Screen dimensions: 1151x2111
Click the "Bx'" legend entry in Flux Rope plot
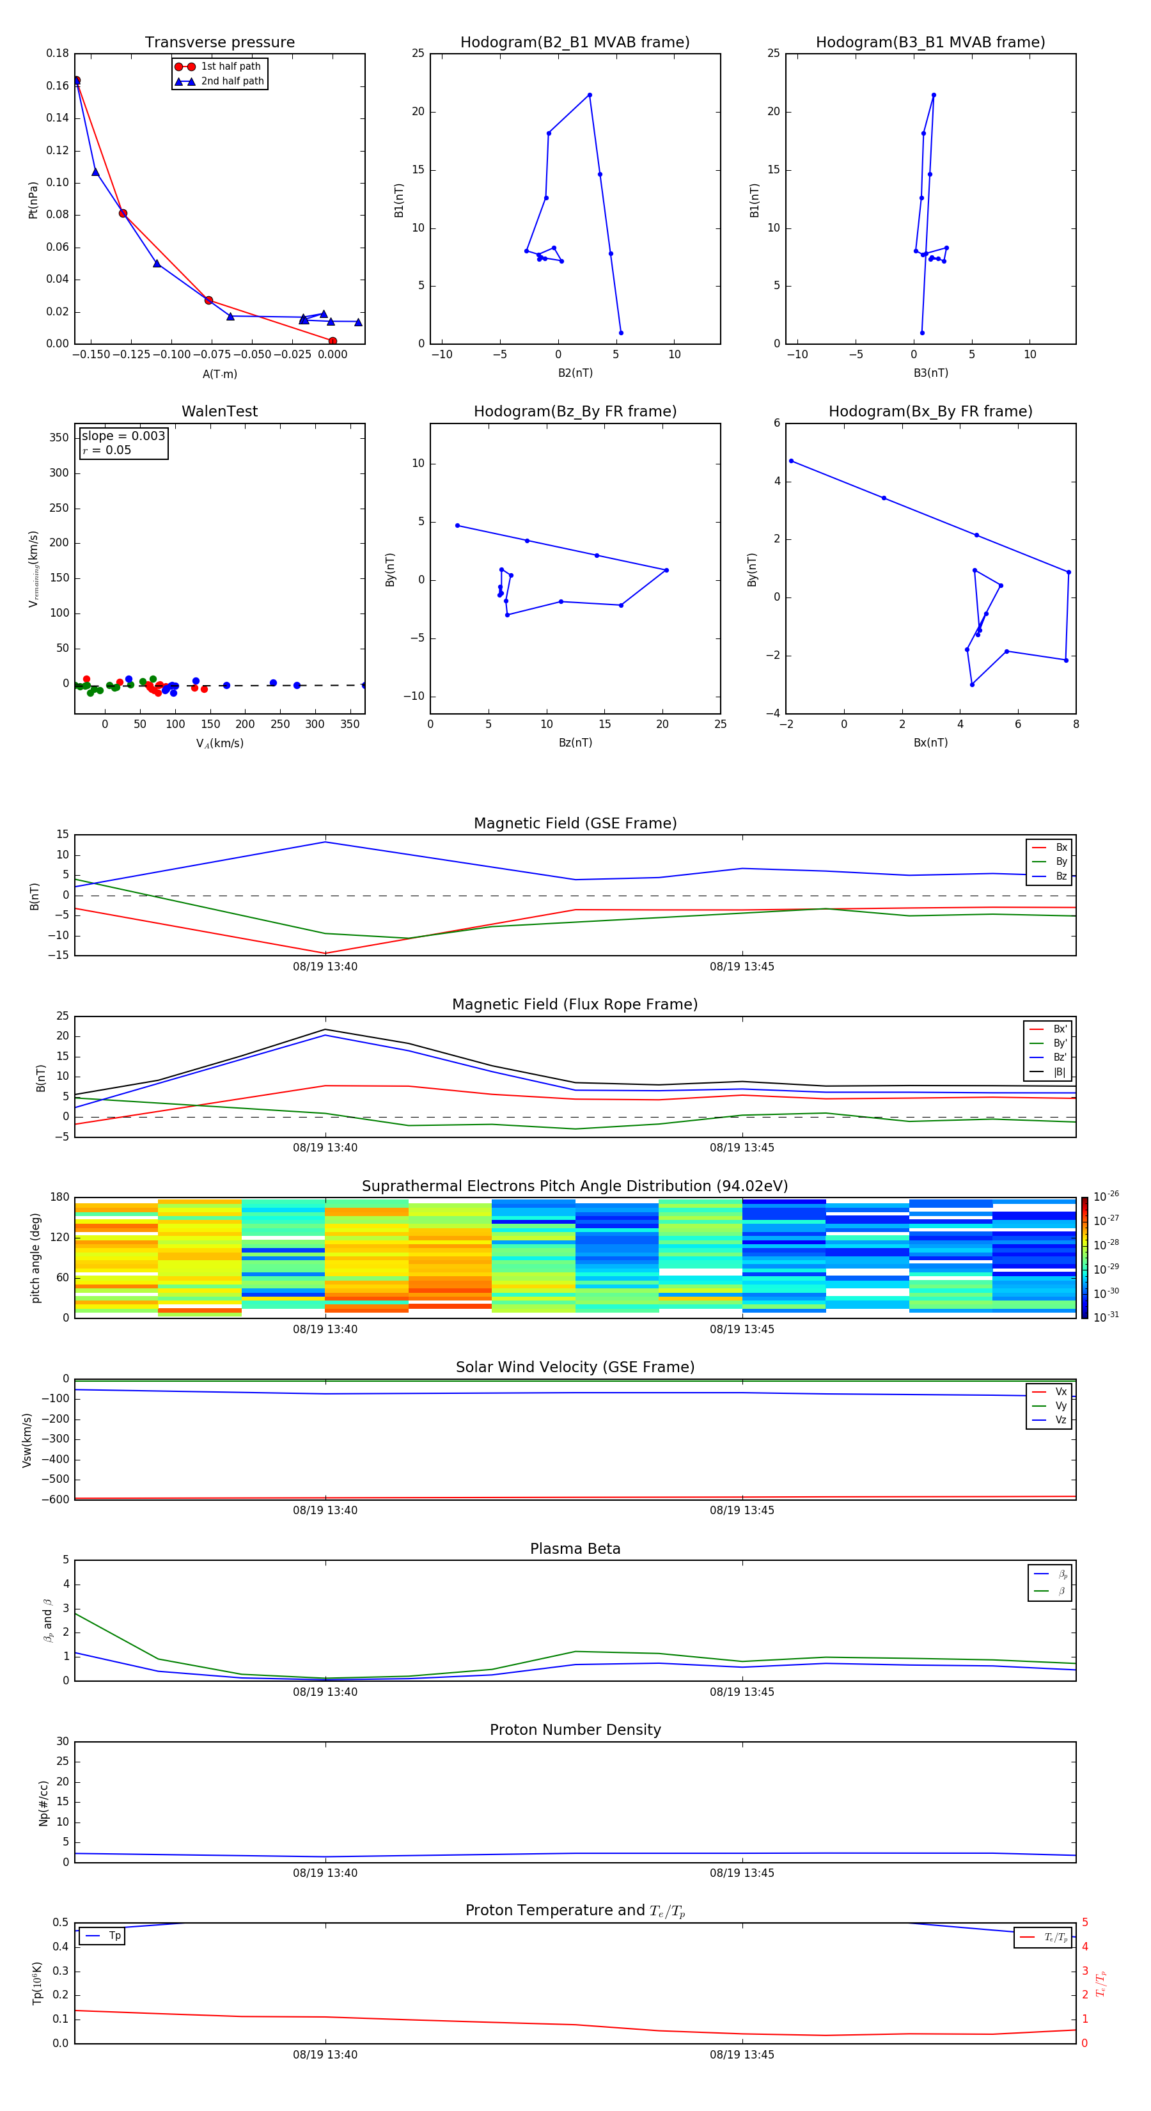tap(1048, 1029)
